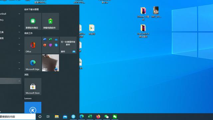
Task: Open the Mail app on the taskbar
Action: pyautogui.click(x=65, y=117)
